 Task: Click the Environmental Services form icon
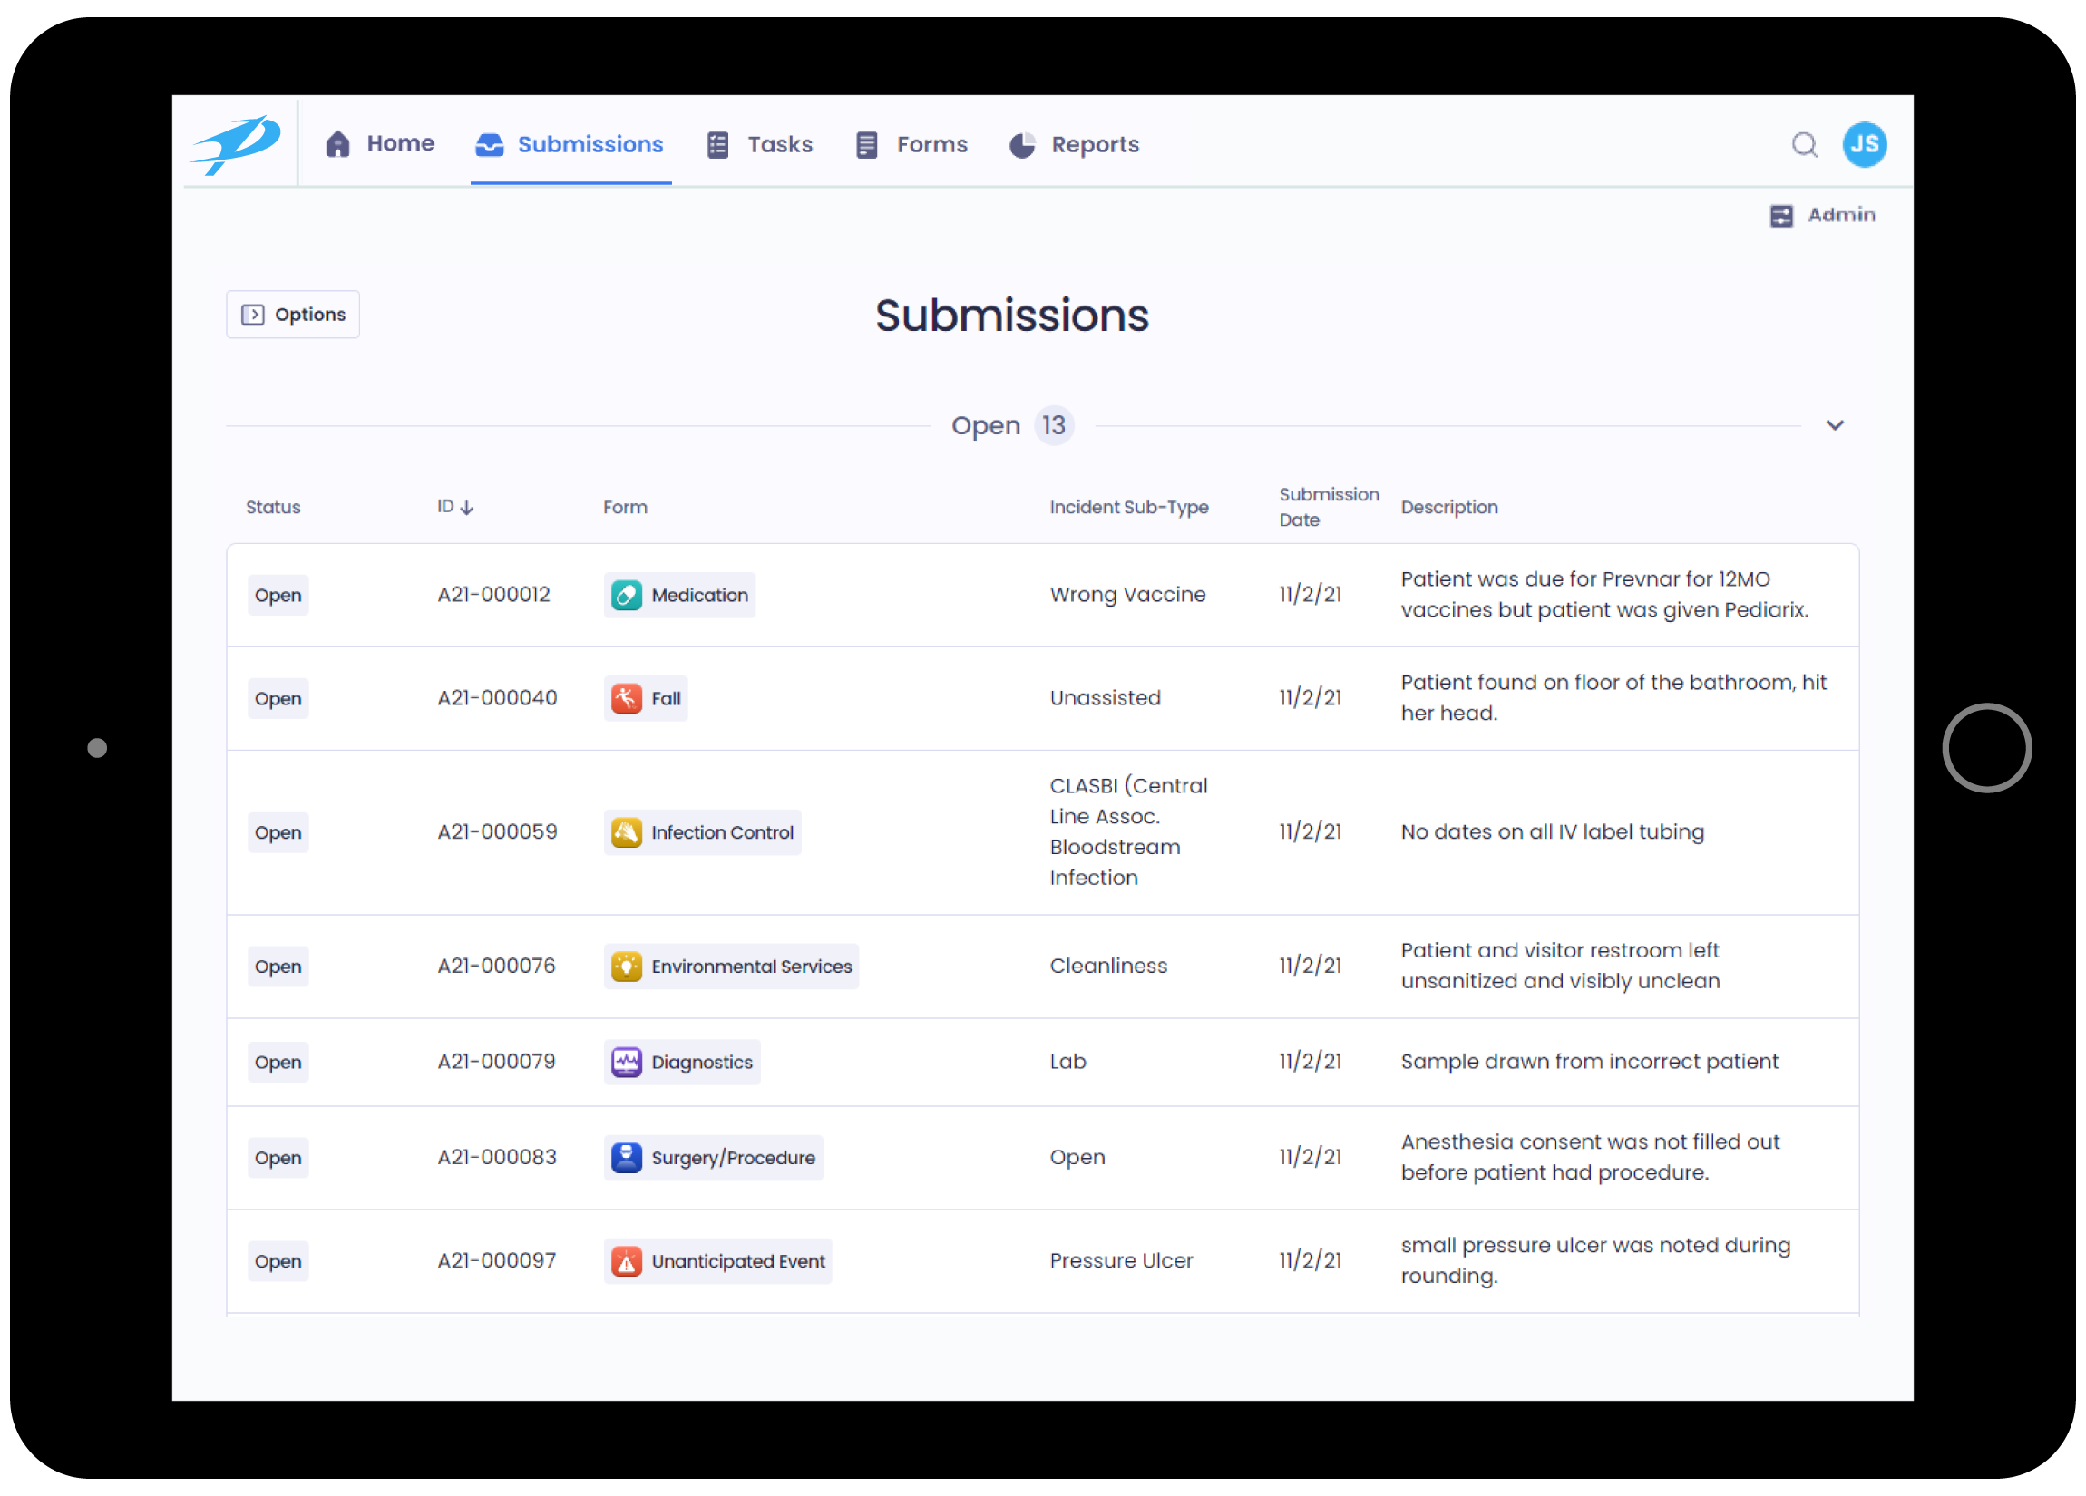pyautogui.click(x=627, y=967)
